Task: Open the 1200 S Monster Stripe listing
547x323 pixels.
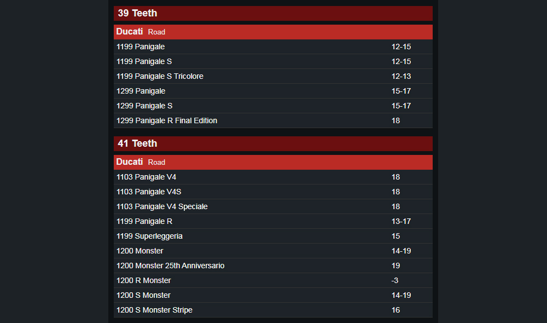Action: pyautogui.click(x=273, y=310)
